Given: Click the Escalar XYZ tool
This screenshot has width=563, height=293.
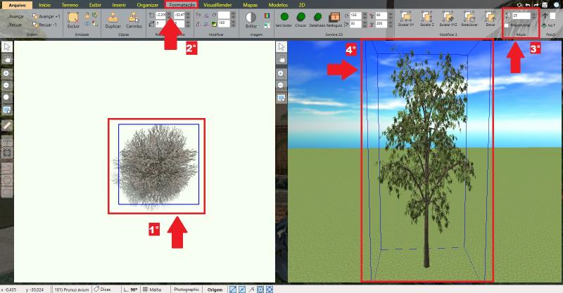Looking at the screenshot, I should (448, 15).
